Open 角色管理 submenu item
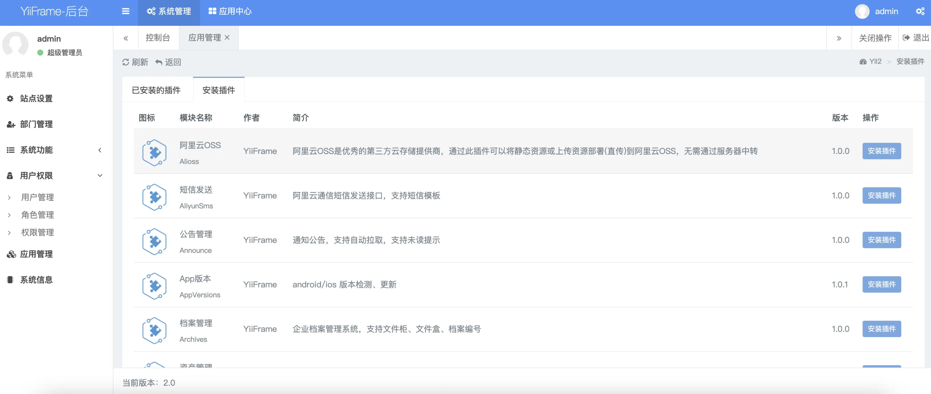The image size is (931, 394). pos(37,215)
